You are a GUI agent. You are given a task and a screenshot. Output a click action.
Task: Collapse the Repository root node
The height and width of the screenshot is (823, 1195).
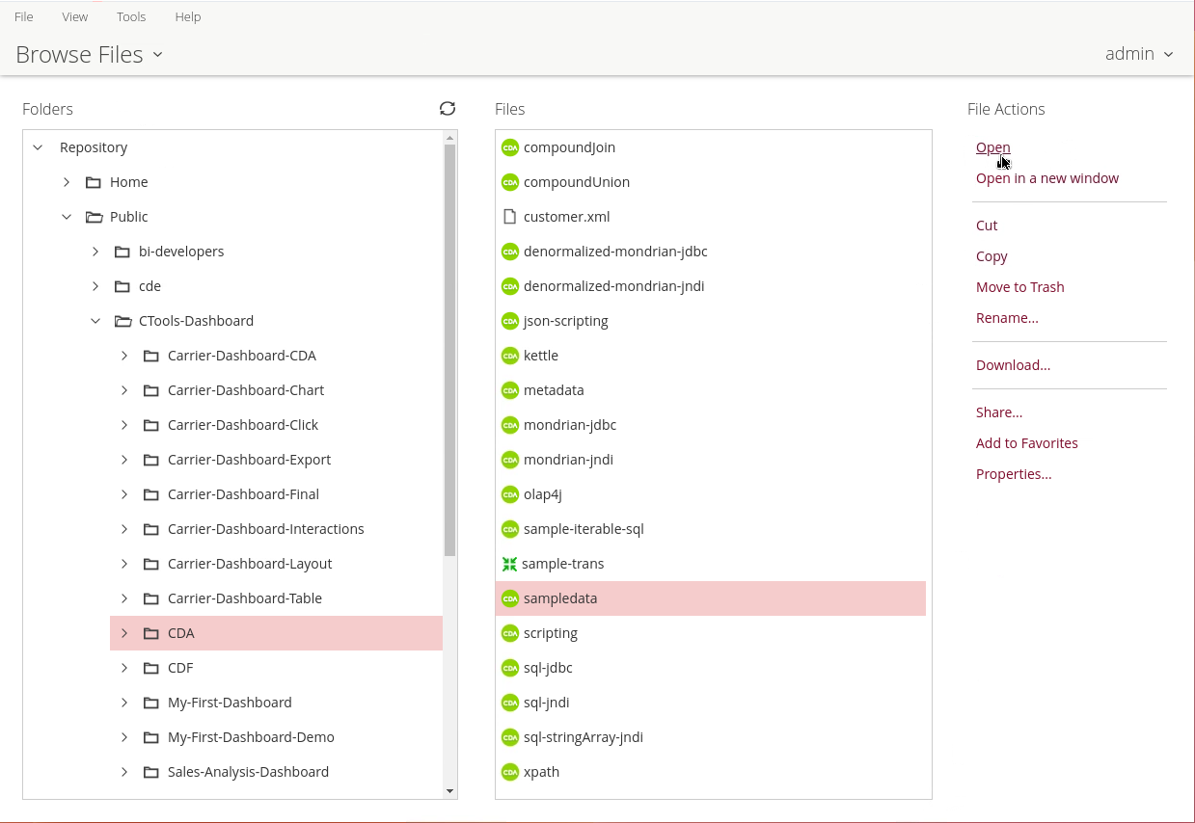tap(38, 147)
